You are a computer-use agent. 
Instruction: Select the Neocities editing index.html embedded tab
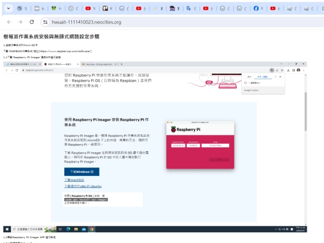tap(100, 64)
